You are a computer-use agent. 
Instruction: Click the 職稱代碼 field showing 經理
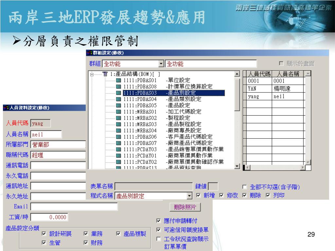coord(58,155)
